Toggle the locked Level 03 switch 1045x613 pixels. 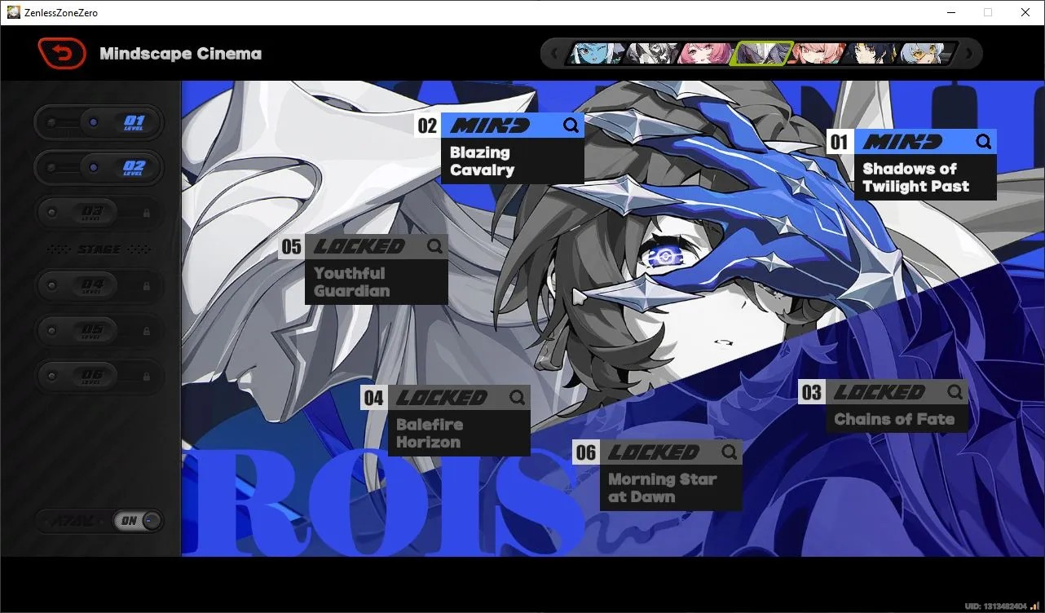99,213
